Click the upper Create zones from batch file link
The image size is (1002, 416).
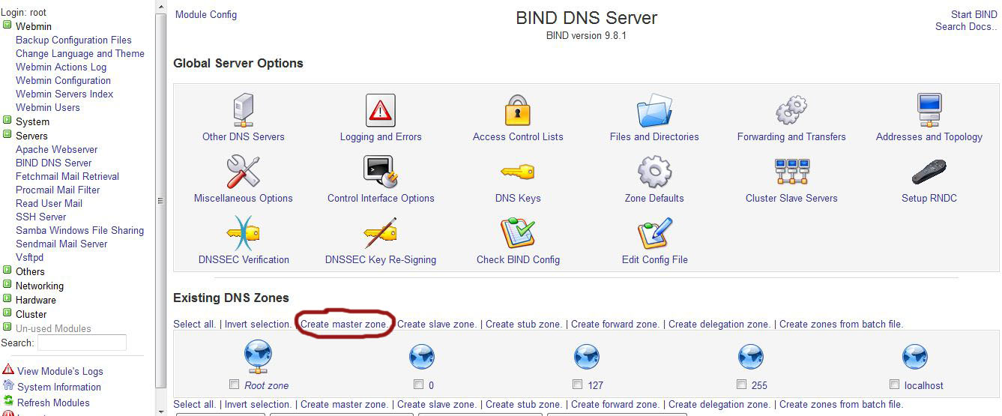point(842,324)
